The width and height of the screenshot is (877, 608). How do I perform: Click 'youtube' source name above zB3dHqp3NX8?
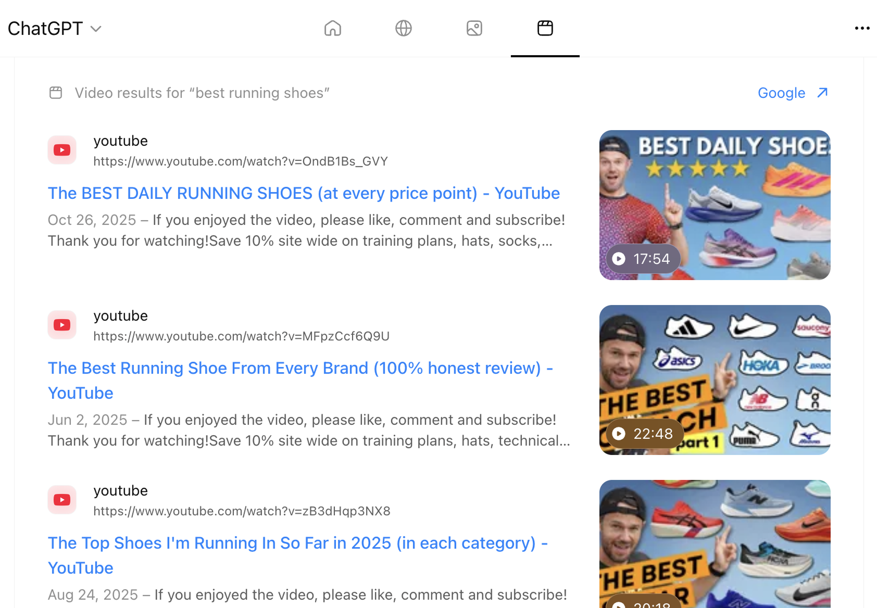pyautogui.click(x=121, y=491)
